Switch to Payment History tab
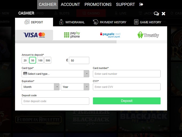This screenshot has width=182, height=137. tap(110, 22)
